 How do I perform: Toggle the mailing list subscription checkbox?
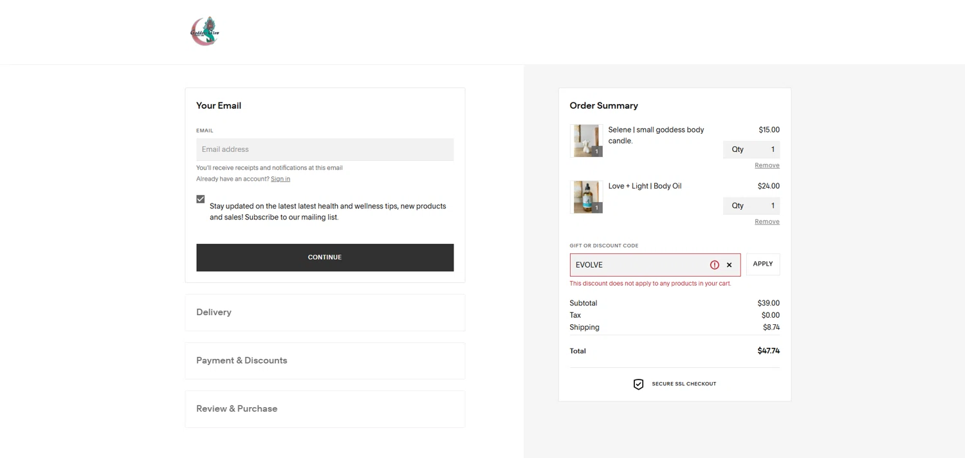pos(201,199)
